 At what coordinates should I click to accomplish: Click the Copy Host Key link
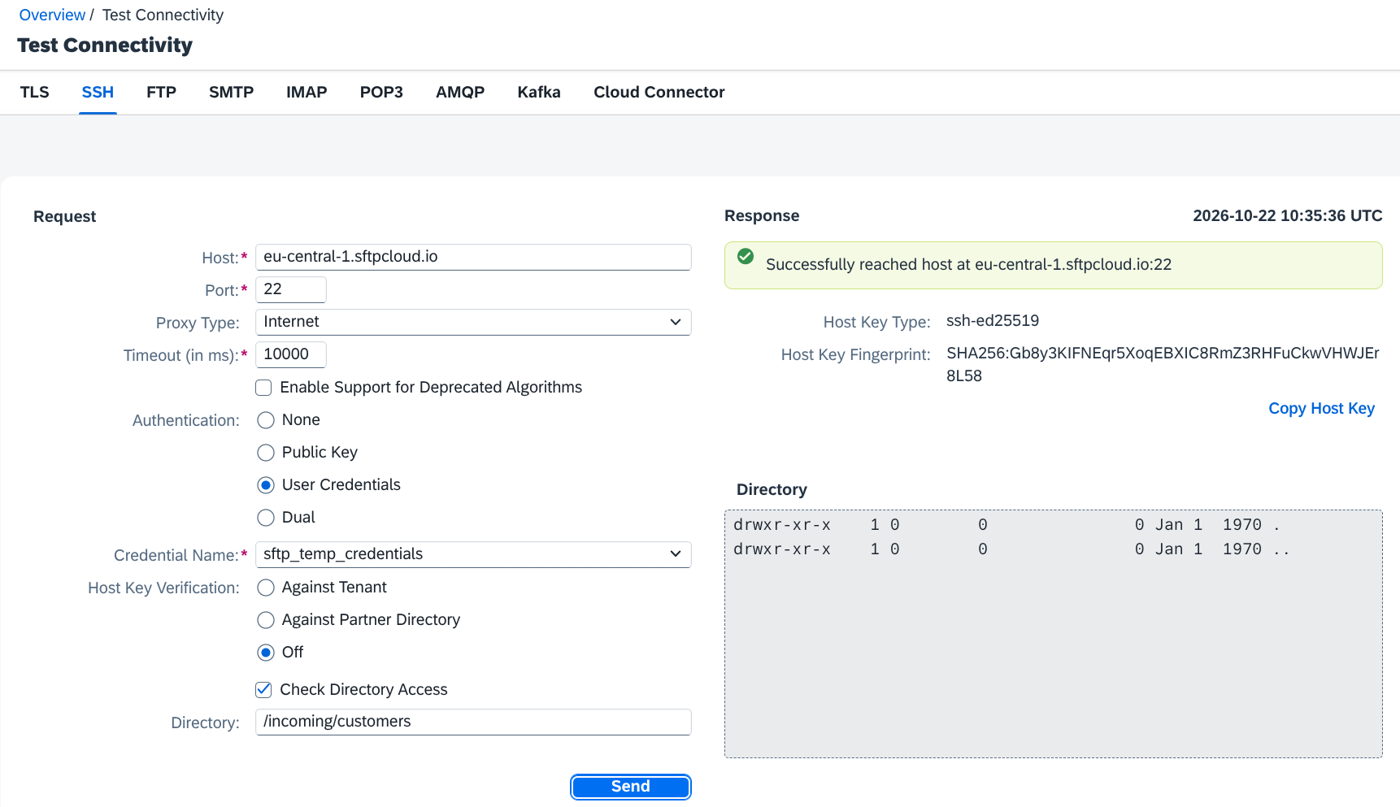(x=1322, y=409)
